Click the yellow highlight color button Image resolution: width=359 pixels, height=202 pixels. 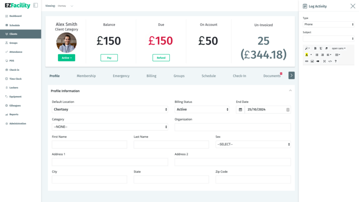click(306, 55)
